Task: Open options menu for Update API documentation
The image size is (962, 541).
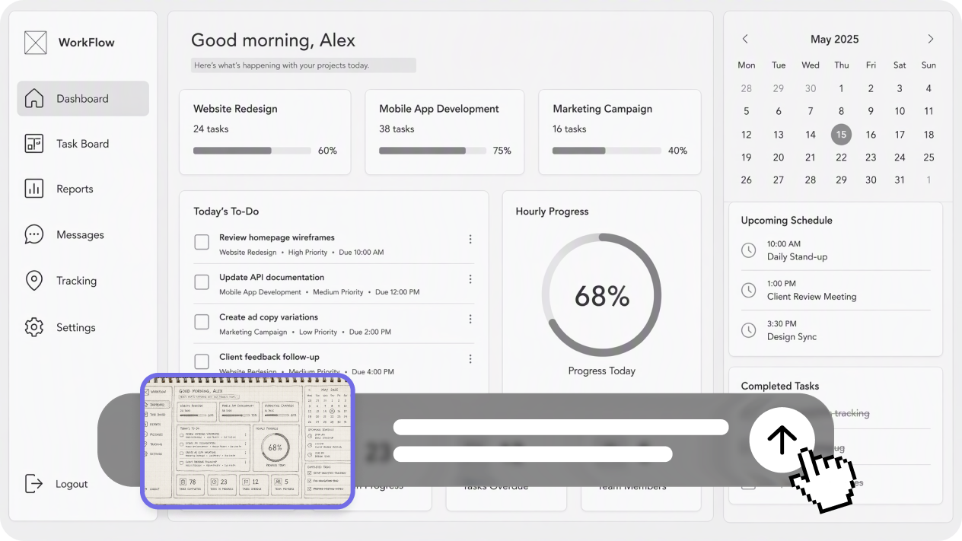Action: point(470,279)
